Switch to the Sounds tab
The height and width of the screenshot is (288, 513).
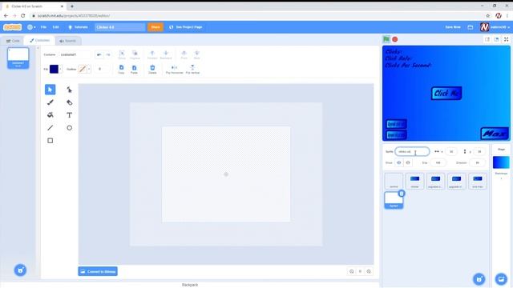pos(67,41)
